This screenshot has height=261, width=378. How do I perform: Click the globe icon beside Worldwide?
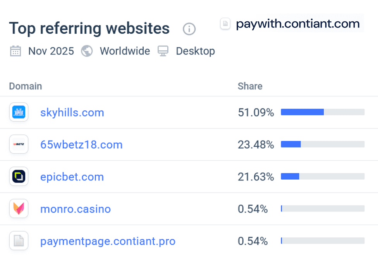[x=87, y=51]
